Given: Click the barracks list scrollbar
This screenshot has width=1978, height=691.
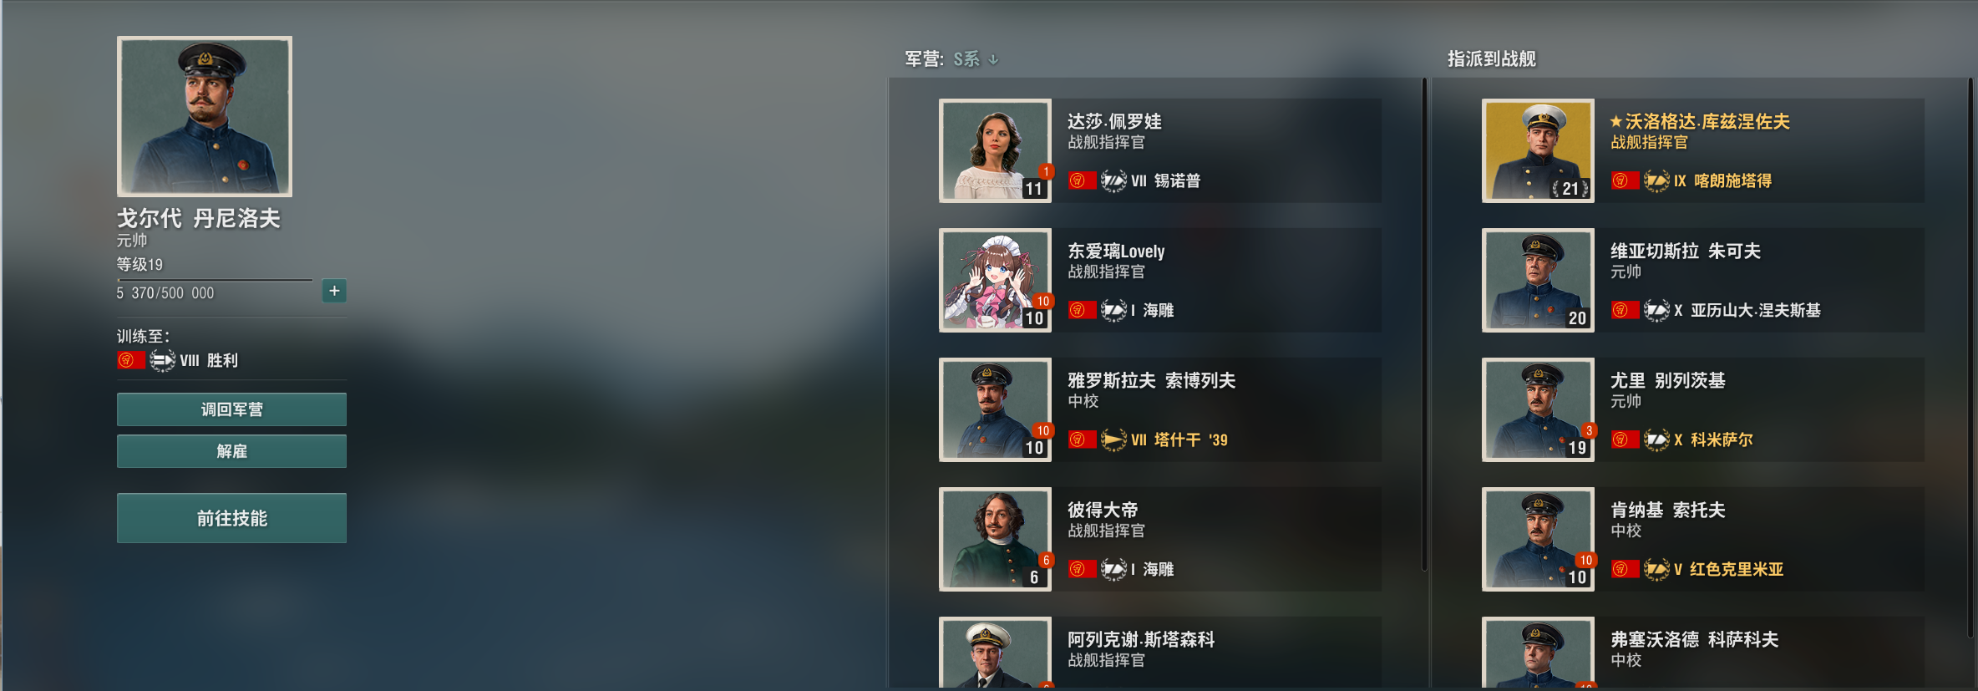Looking at the screenshot, I should pyautogui.click(x=1424, y=325).
